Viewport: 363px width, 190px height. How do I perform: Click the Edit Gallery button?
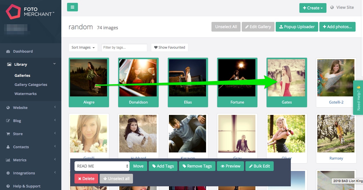click(x=258, y=27)
